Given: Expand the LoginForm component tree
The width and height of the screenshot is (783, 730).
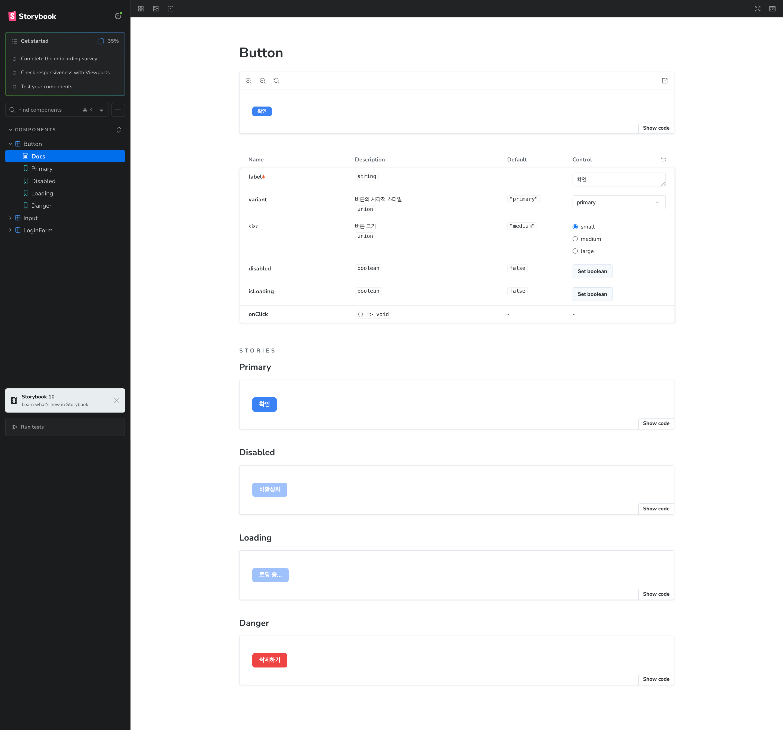Looking at the screenshot, I should pos(10,230).
